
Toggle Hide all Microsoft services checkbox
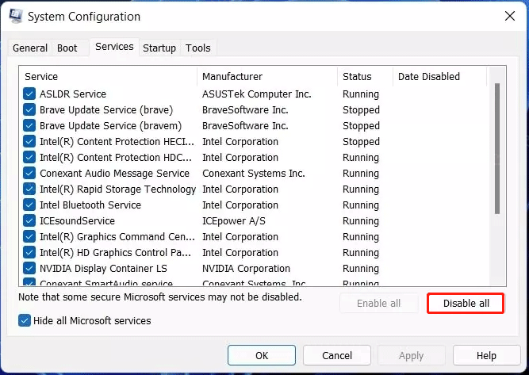click(25, 320)
